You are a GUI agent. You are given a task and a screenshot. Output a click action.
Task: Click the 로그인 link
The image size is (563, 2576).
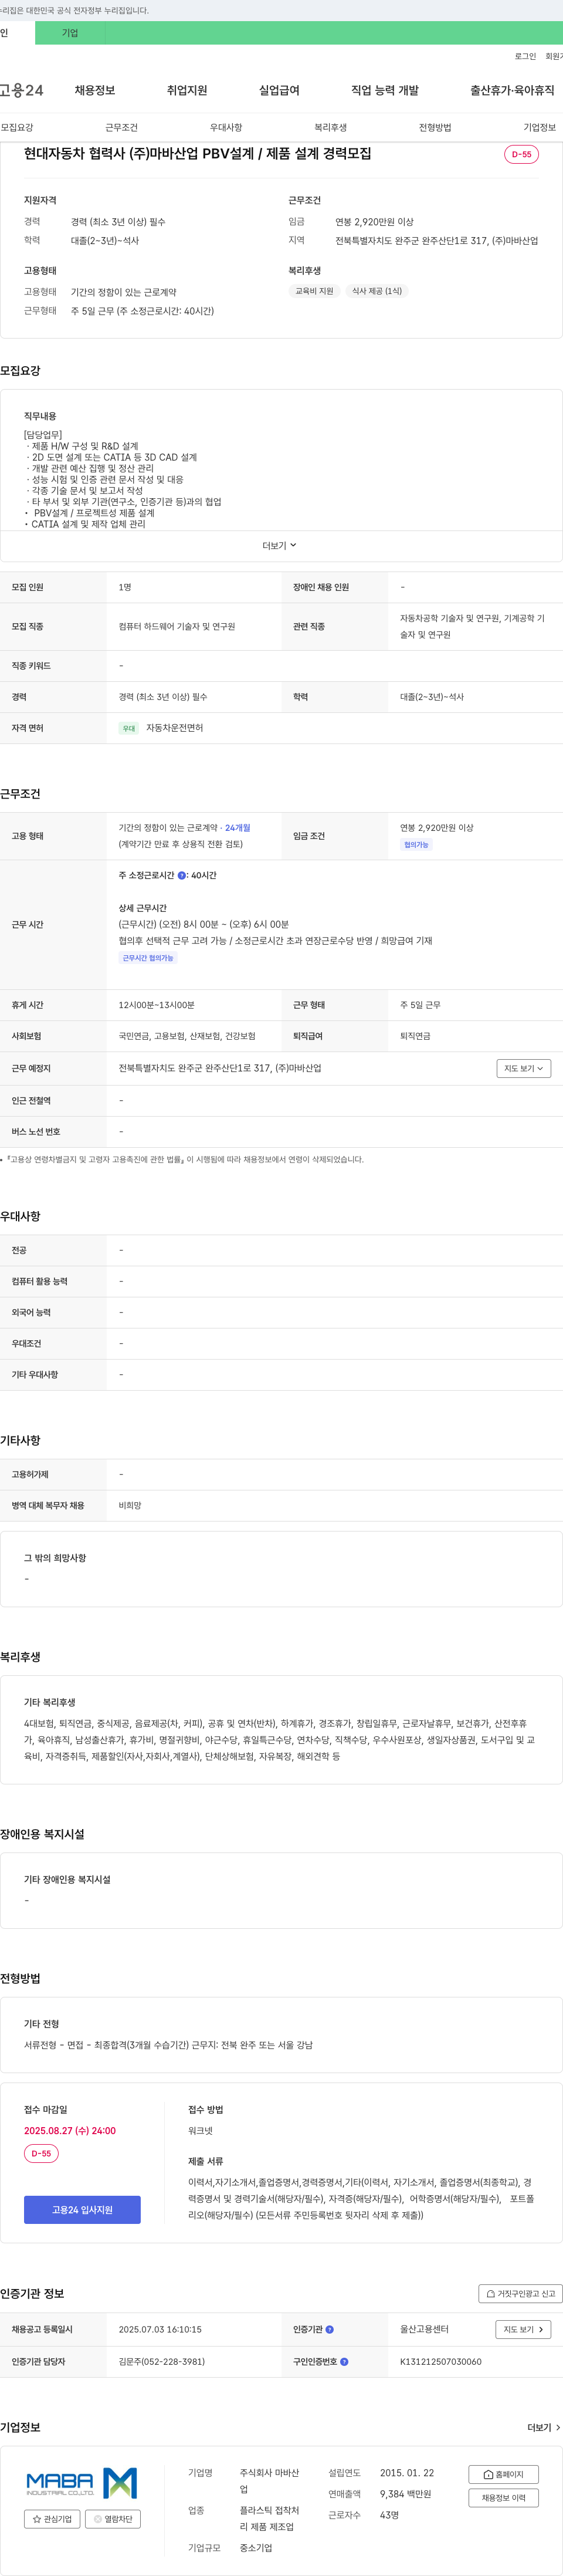coord(525,56)
